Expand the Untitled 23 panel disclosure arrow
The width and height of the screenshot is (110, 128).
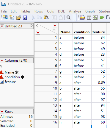click(32, 26)
